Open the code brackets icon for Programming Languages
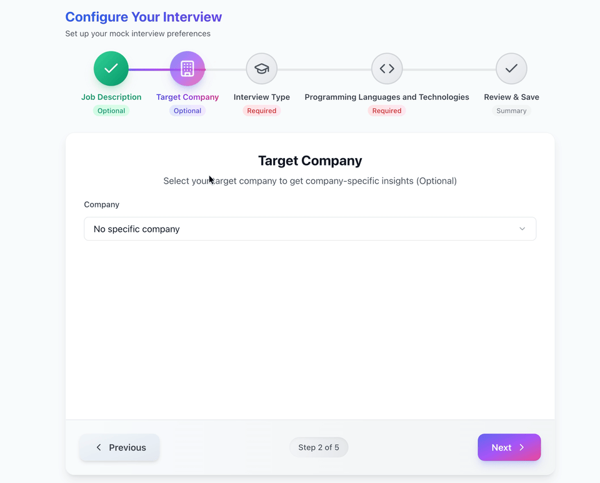The height and width of the screenshot is (483, 600). click(386, 68)
